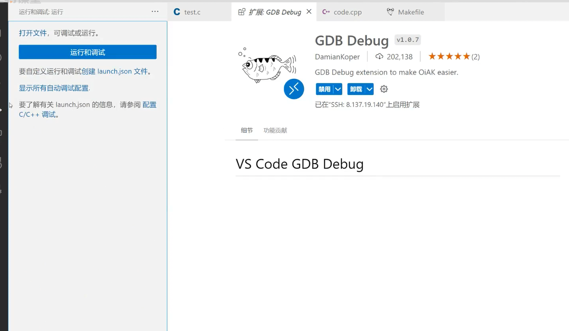Open the 配置 C/C++ 调试 documentation link
The image size is (569, 331).
tap(88, 109)
